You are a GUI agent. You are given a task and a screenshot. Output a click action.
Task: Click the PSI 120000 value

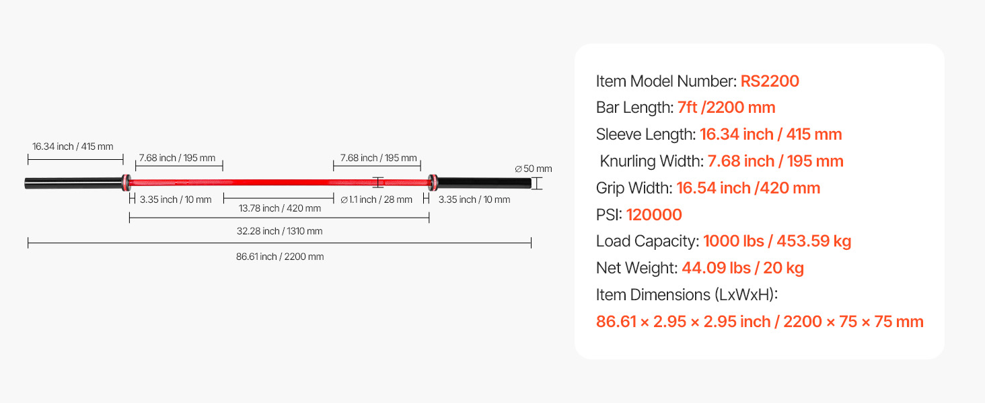coord(653,215)
